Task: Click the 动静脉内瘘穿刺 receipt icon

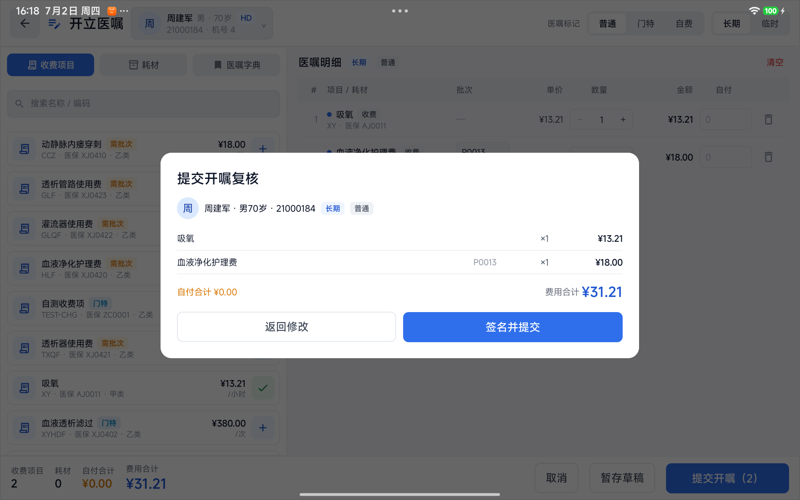Action: pos(24,149)
